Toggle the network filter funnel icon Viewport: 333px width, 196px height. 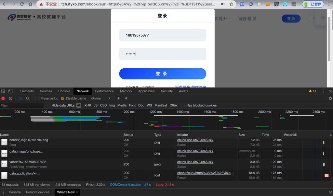[20, 98]
